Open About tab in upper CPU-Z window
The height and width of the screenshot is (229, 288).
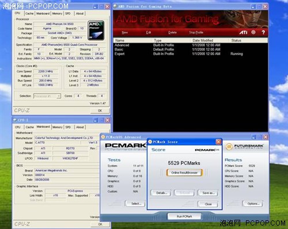(x=79, y=13)
